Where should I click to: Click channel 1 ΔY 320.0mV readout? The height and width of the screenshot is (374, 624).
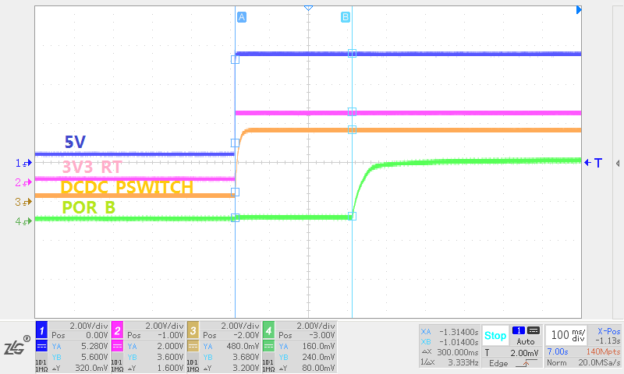pyautogui.click(x=80, y=368)
